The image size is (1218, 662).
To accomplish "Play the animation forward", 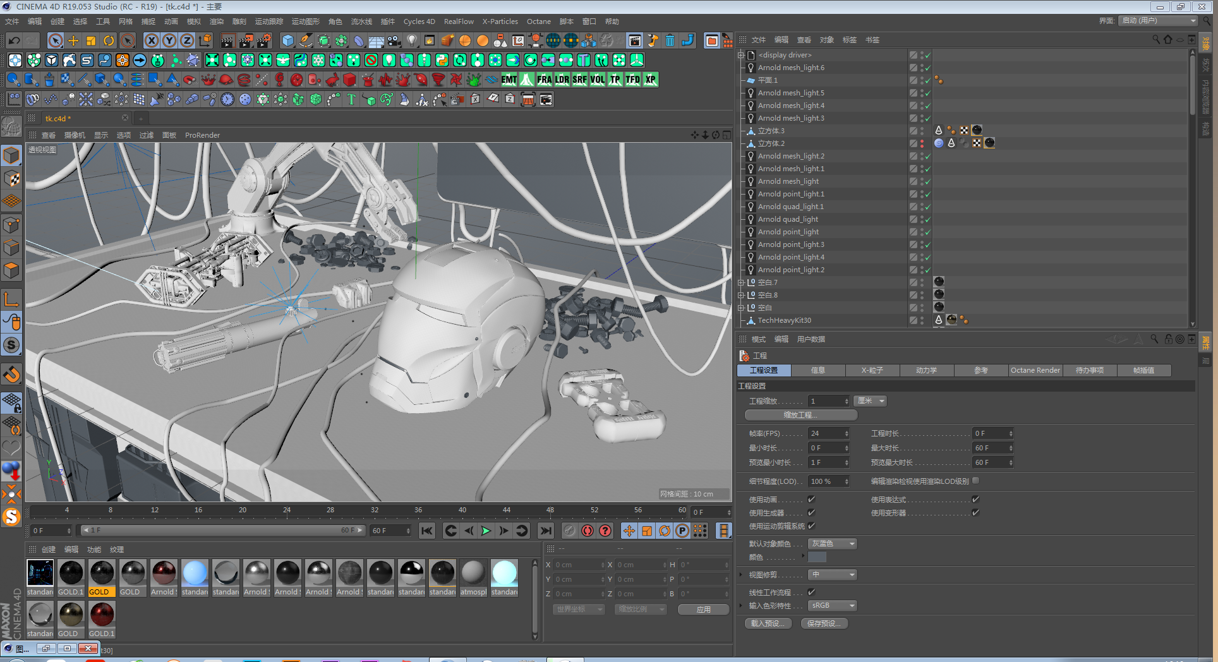I will click(x=486, y=531).
